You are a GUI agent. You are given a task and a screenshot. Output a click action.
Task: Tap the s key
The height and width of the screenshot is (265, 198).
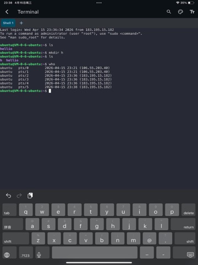[x=48, y=224]
